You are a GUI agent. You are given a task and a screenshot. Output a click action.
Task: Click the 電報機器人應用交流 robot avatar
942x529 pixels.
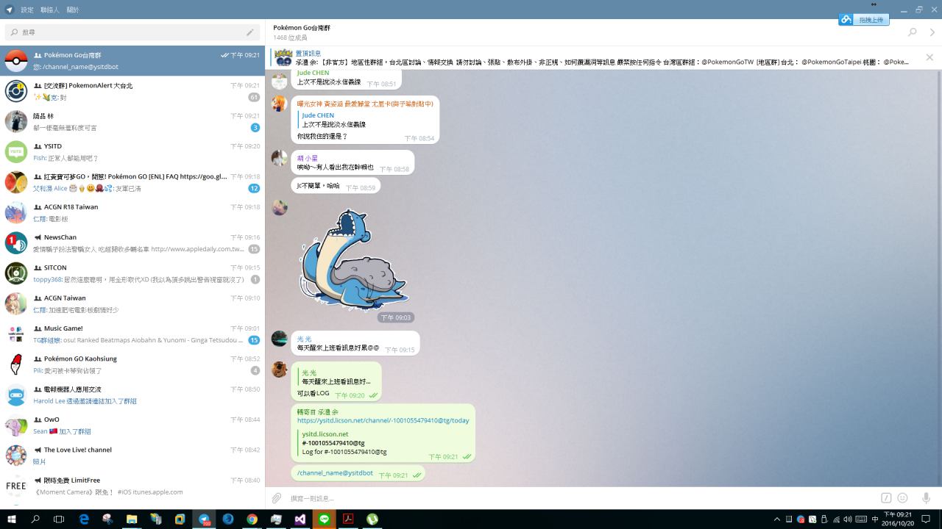coord(16,395)
